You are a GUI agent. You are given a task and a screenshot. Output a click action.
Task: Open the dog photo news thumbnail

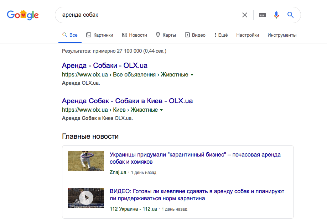point(86,161)
